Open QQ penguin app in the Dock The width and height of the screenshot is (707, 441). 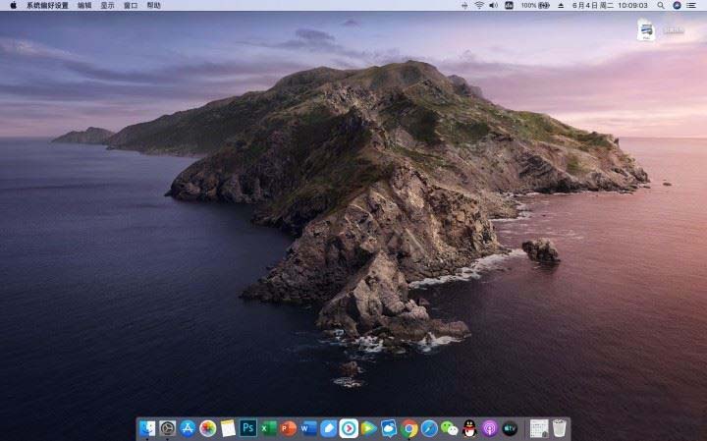469,428
